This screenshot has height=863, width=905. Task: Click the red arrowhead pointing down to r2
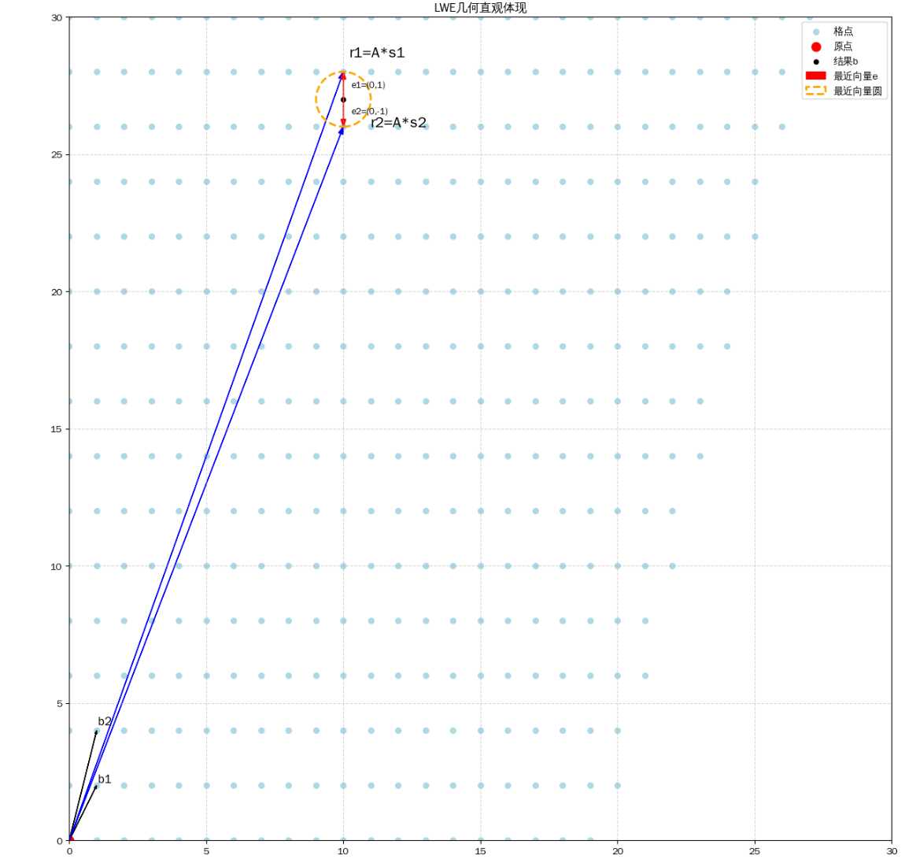[x=343, y=122]
